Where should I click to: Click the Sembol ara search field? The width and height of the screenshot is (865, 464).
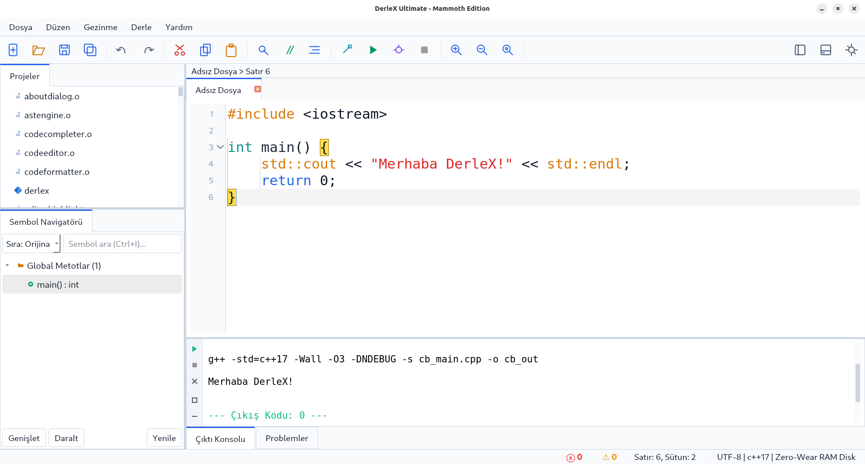[x=123, y=244]
